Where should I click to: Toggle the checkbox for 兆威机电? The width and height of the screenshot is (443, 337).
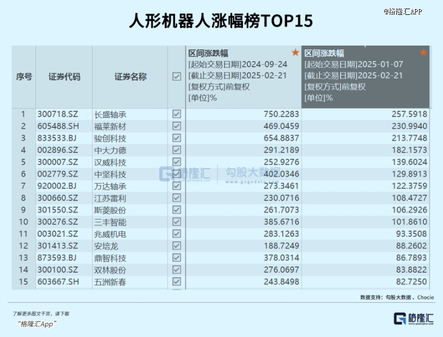click(177, 234)
